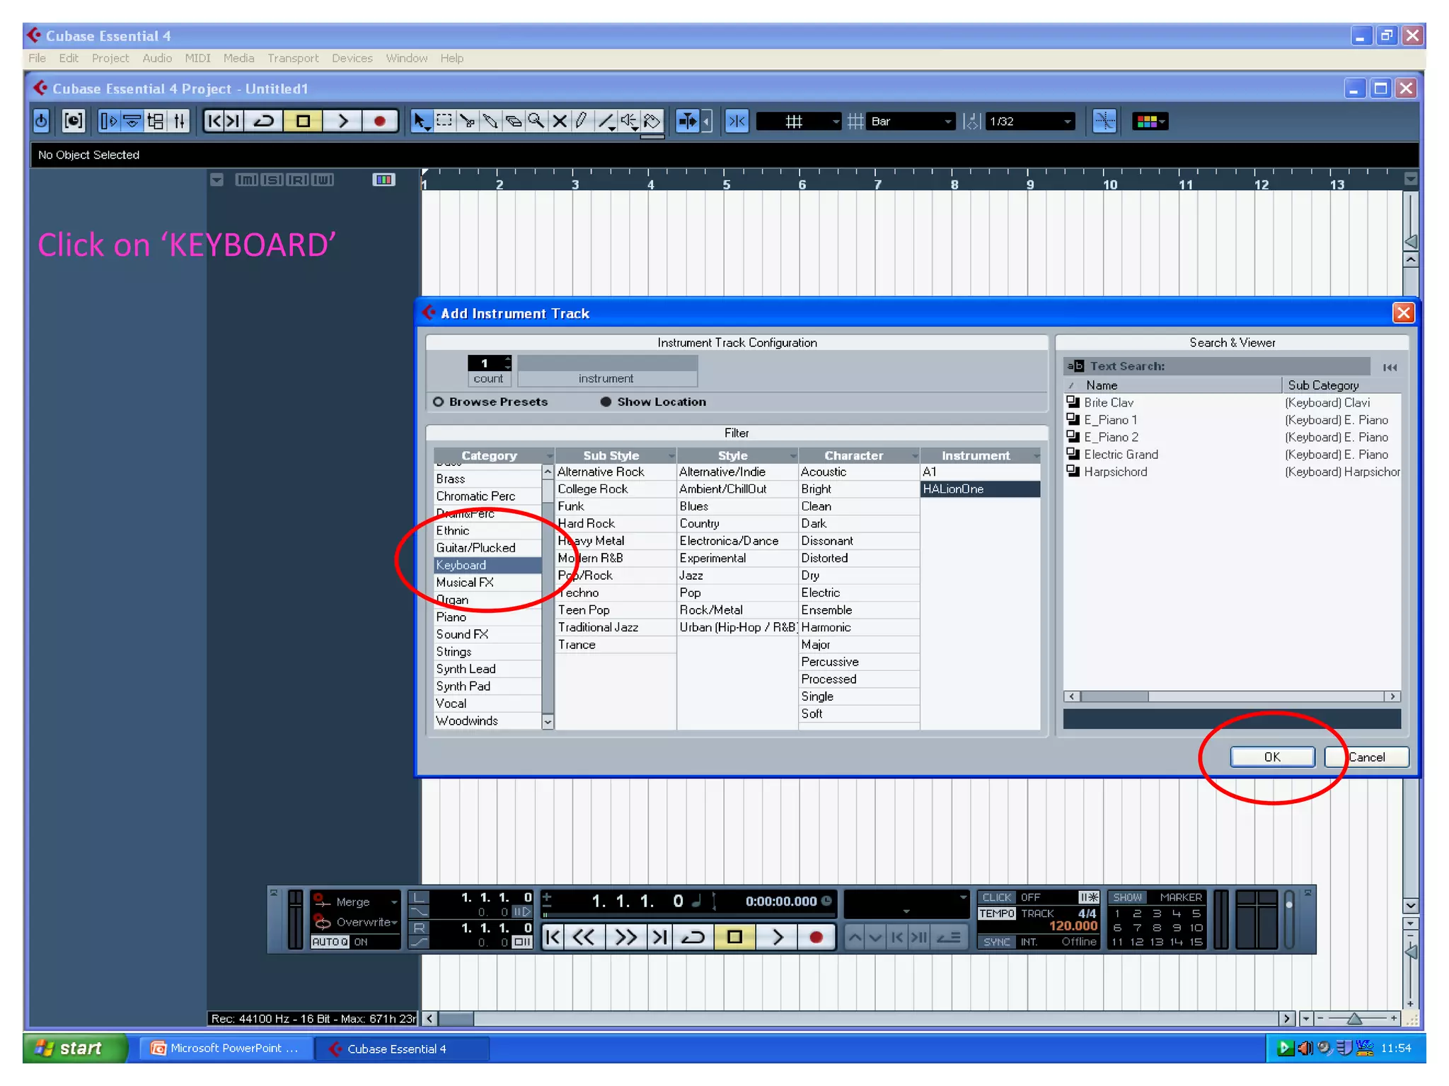Click Windows Start button
The height and width of the screenshot is (1086, 1449).
[x=76, y=1048]
